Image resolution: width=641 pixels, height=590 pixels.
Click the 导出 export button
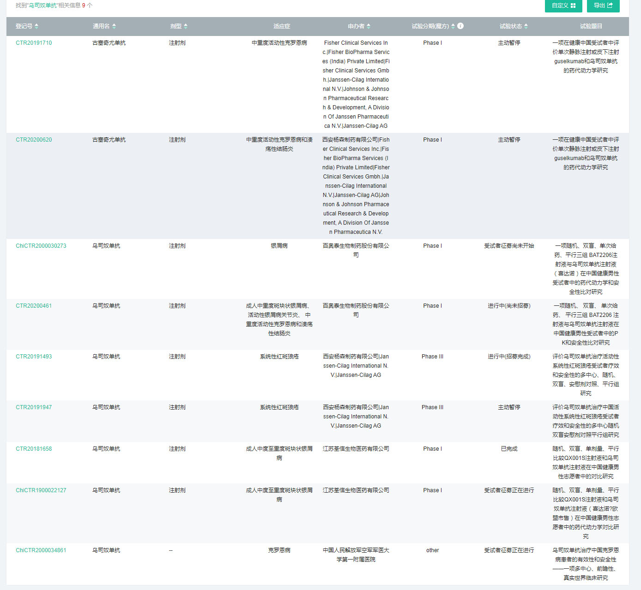point(603,6)
